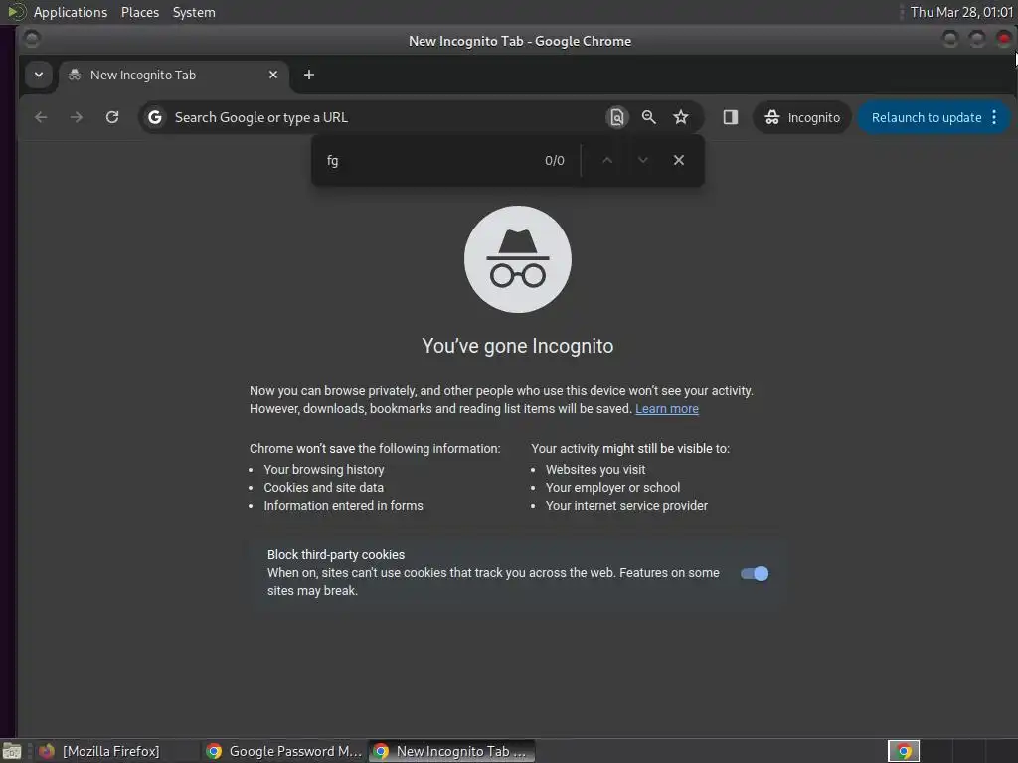Open the Places menu
This screenshot has width=1018, height=763.
tap(140, 12)
